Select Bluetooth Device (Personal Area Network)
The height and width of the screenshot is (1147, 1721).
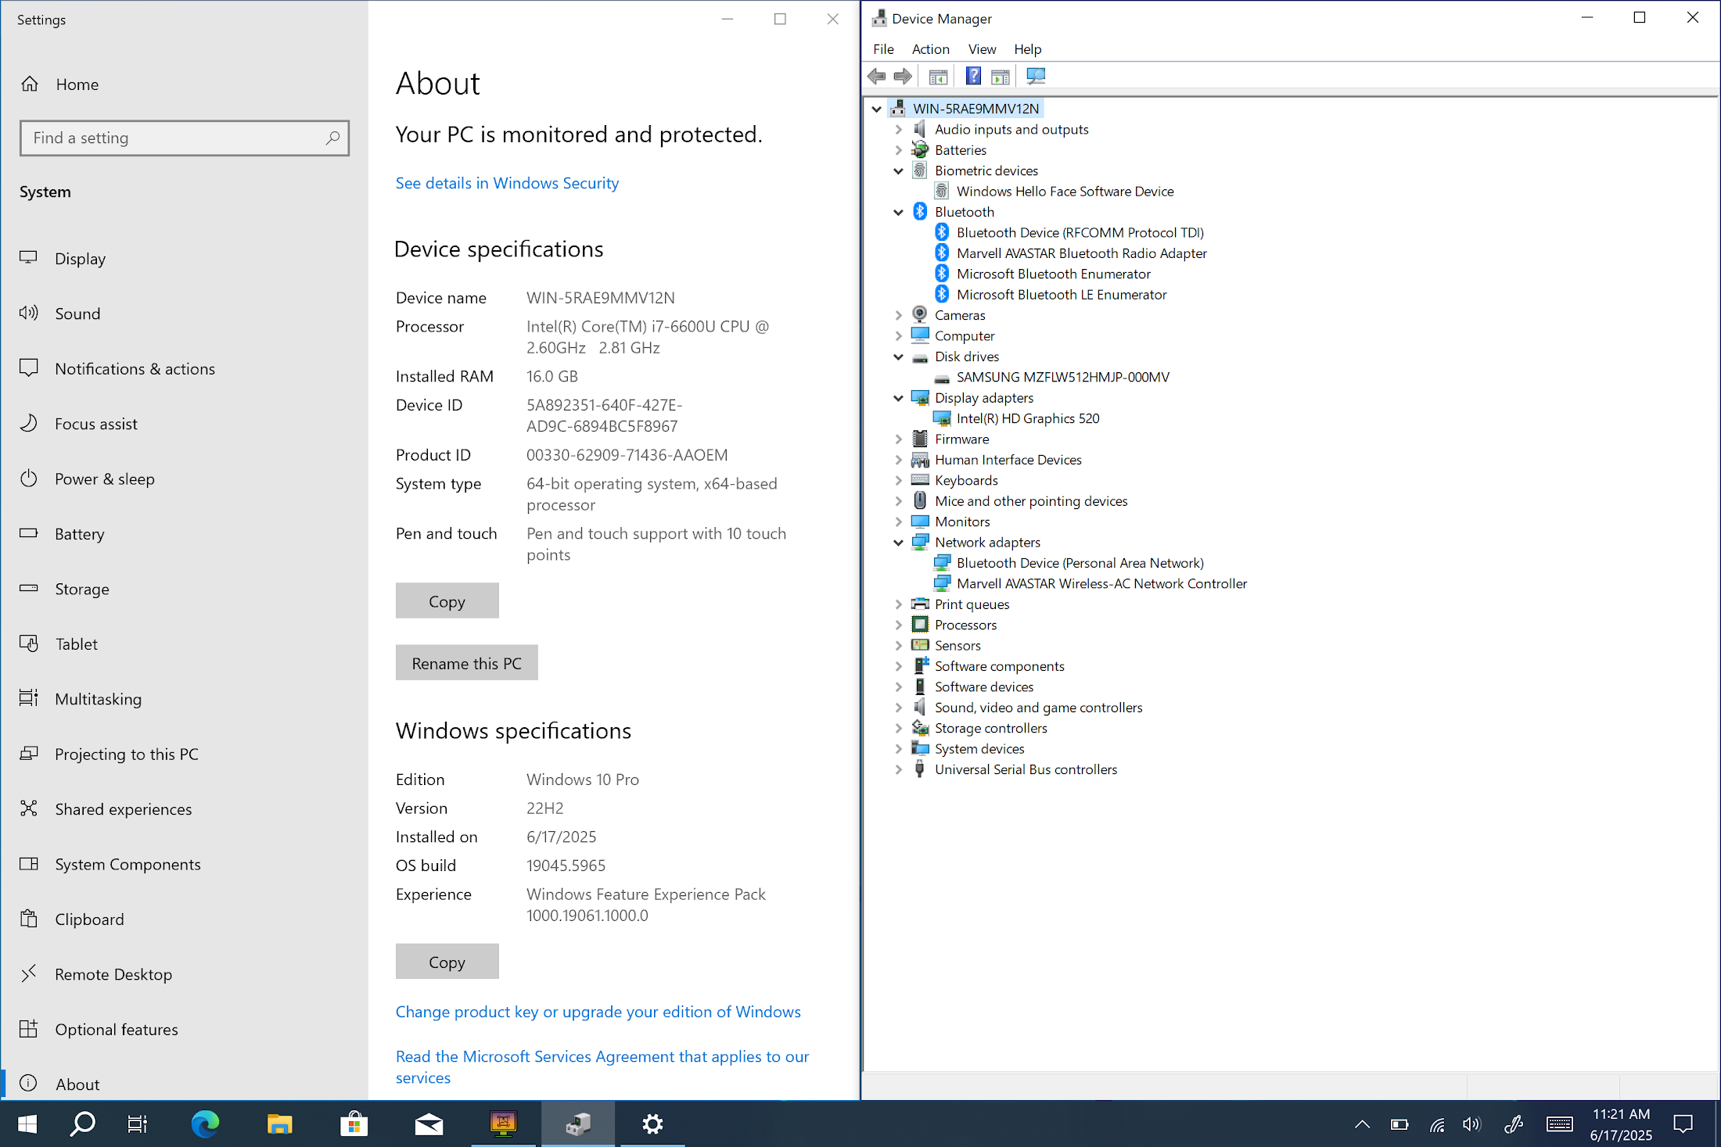point(1080,563)
